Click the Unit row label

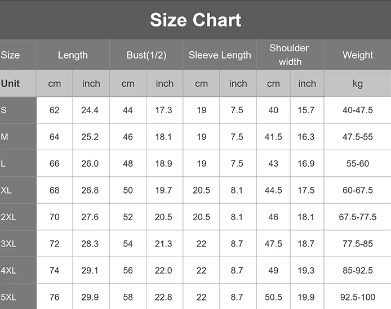point(11,83)
